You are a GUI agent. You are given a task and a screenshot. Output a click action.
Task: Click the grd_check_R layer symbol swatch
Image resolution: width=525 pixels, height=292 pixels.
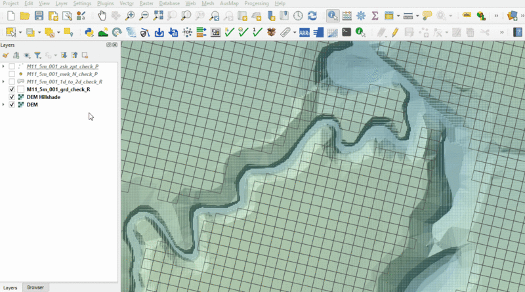point(21,89)
